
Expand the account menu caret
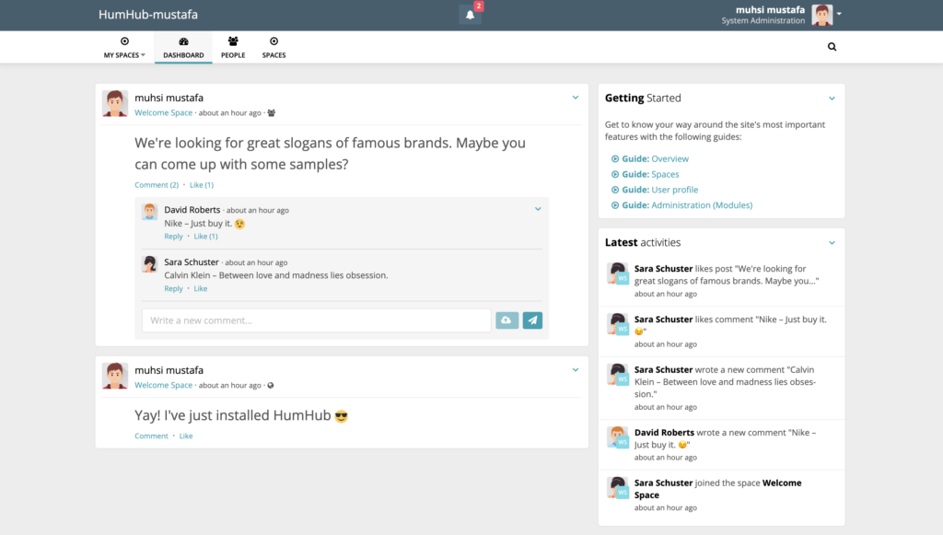pos(839,14)
